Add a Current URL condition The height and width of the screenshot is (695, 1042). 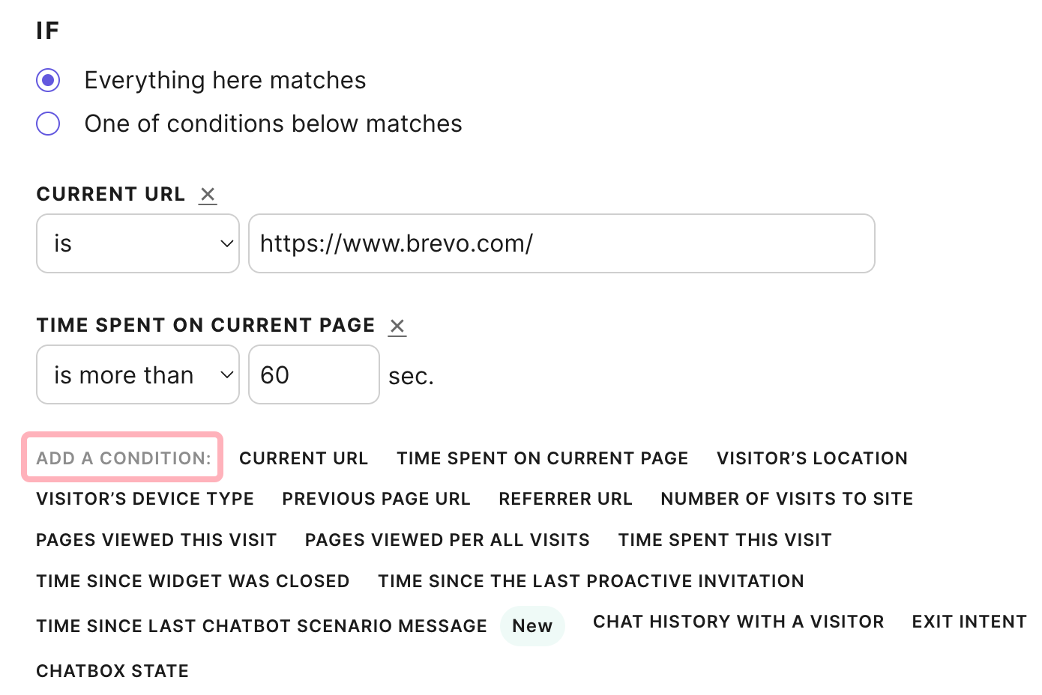coord(304,458)
